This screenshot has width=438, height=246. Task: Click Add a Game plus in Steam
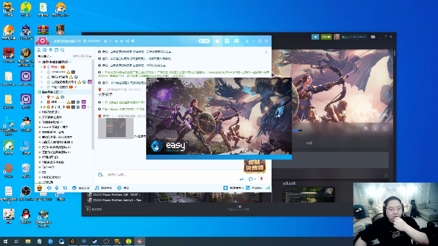(x=88, y=209)
